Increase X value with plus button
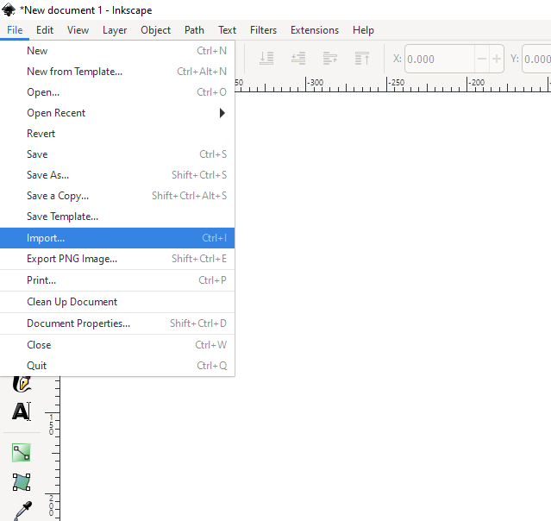The width and height of the screenshot is (551, 521). pyautogui.click(x=496, y=59)
